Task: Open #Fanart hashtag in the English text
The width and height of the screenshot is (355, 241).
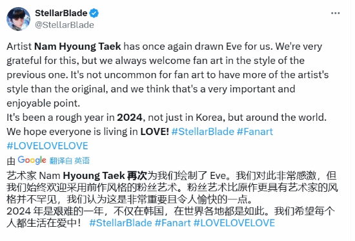Action: pyautogui.click(x=255, y=132)
